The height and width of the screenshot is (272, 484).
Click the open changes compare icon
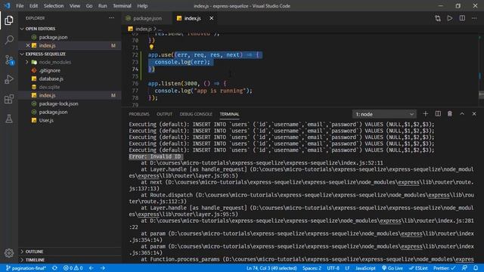[x=438, y=18]
